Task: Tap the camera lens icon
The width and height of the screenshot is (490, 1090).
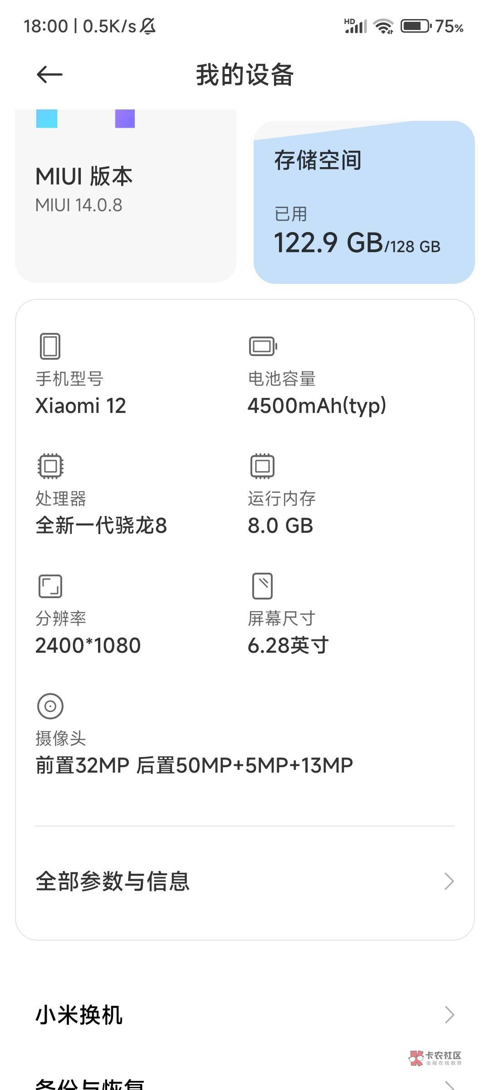Action: [x=50, y=706]
